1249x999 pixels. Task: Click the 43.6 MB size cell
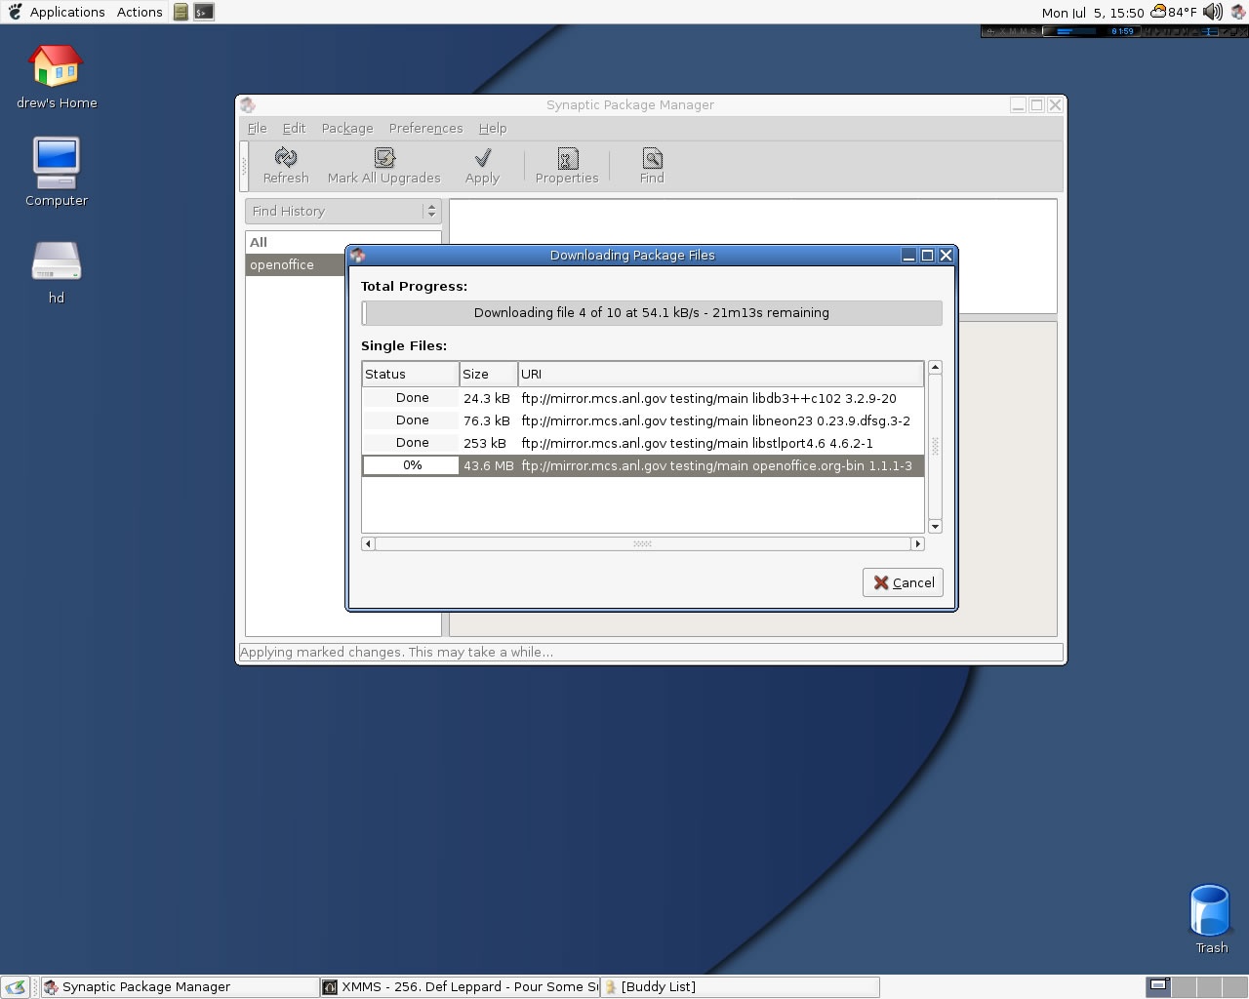pyautogui.click(x=488, y=465)
